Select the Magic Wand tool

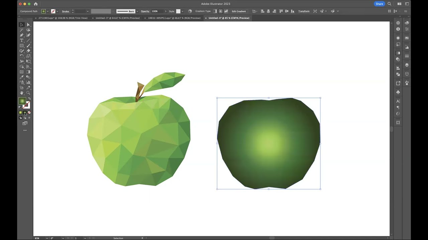pos(22,30)
